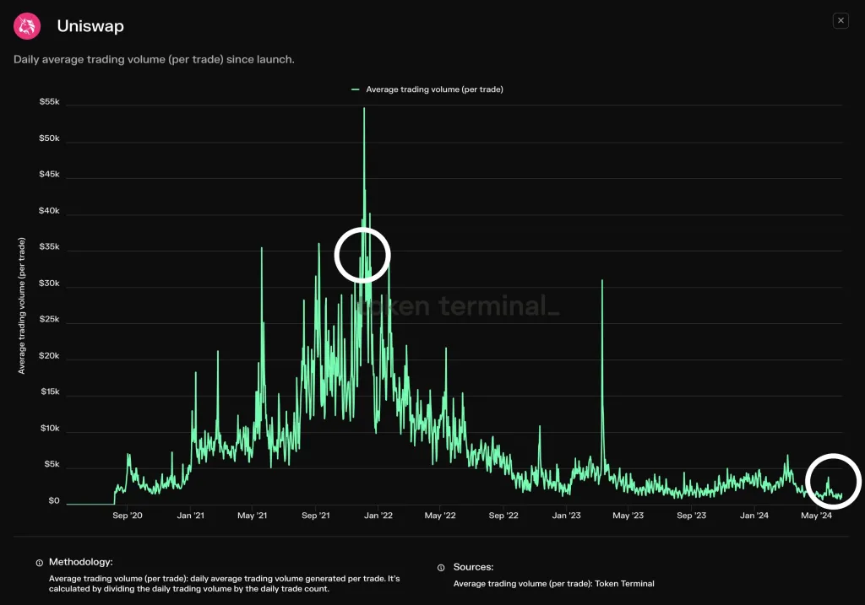Select the chart peak inside the upper circle

363,255
